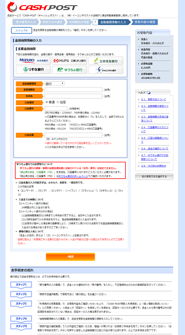
Task: Click the 支店名 input field
Action: 73,96
